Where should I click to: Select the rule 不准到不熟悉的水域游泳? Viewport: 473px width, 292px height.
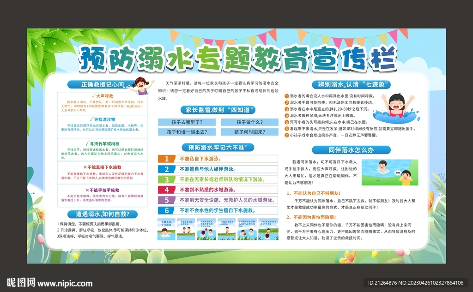(x=208, y=190)
